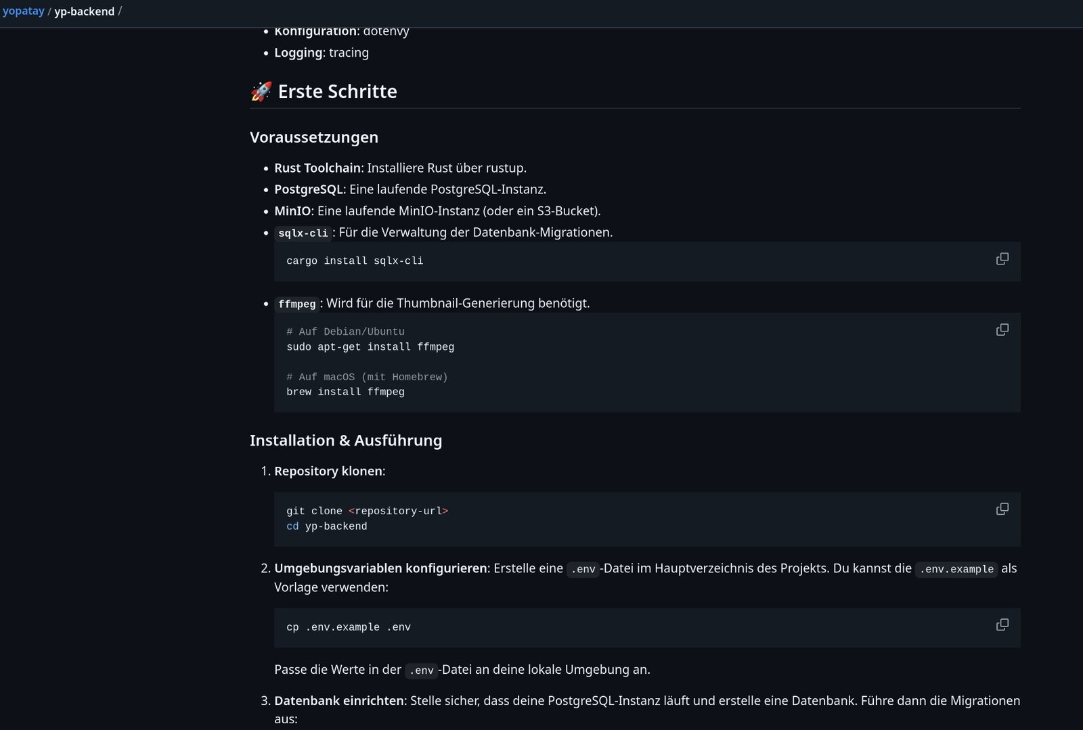Screen dimensions: 1083x730
Task: Click the sudo apt-get install ffmpeg line
Action: click(370, 347)
